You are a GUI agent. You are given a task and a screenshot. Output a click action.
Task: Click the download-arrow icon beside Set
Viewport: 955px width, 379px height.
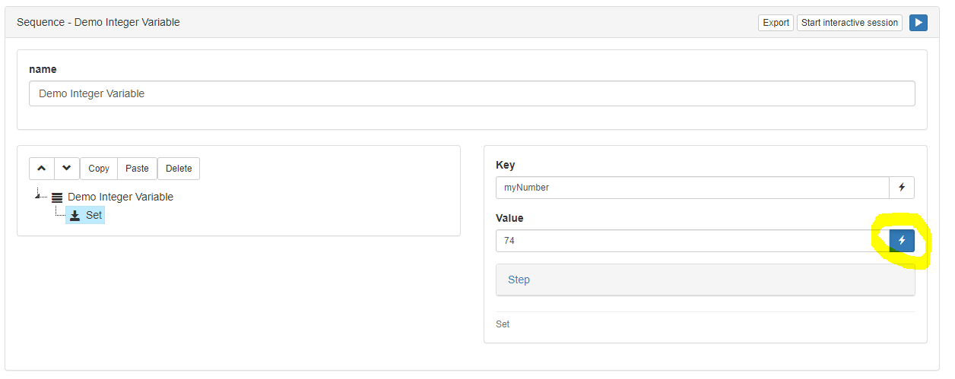tap(75, 216)
